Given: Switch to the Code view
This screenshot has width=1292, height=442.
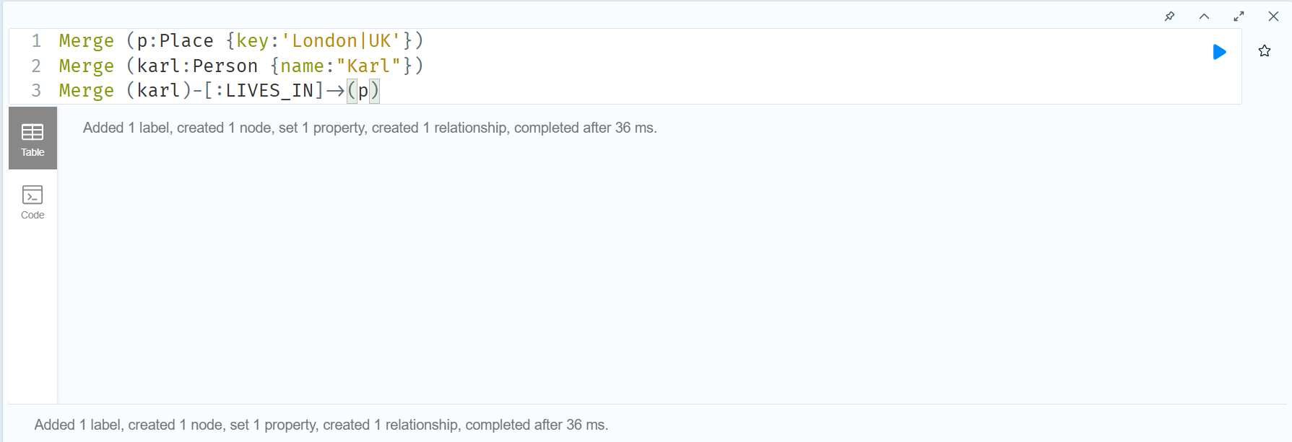Looking at the screenshot, I should pos(32,202).
